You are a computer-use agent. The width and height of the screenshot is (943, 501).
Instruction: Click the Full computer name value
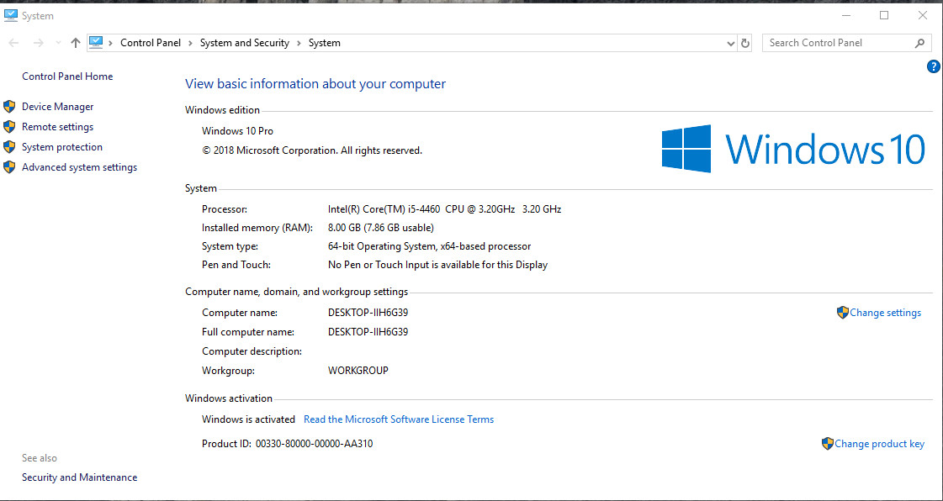pos(368,331)
